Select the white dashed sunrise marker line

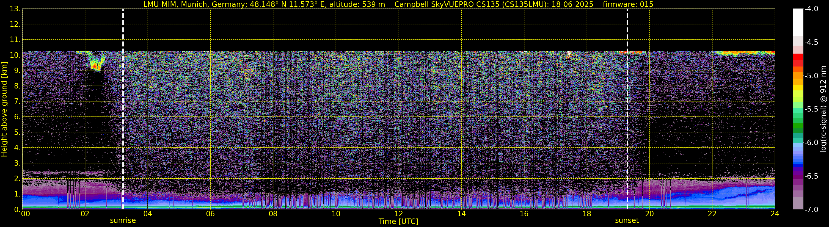[x=123, y=109]
